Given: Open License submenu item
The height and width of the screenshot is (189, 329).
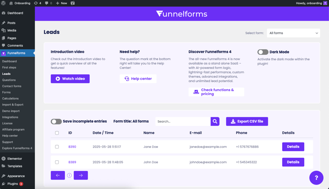Looking at the screenshot, I should (x=7, y=123).
